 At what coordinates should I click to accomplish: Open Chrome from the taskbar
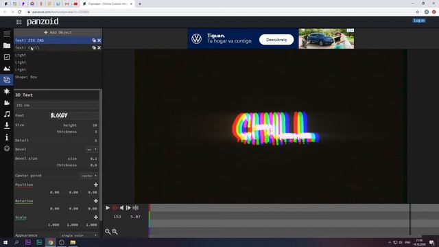pos(50,242)
